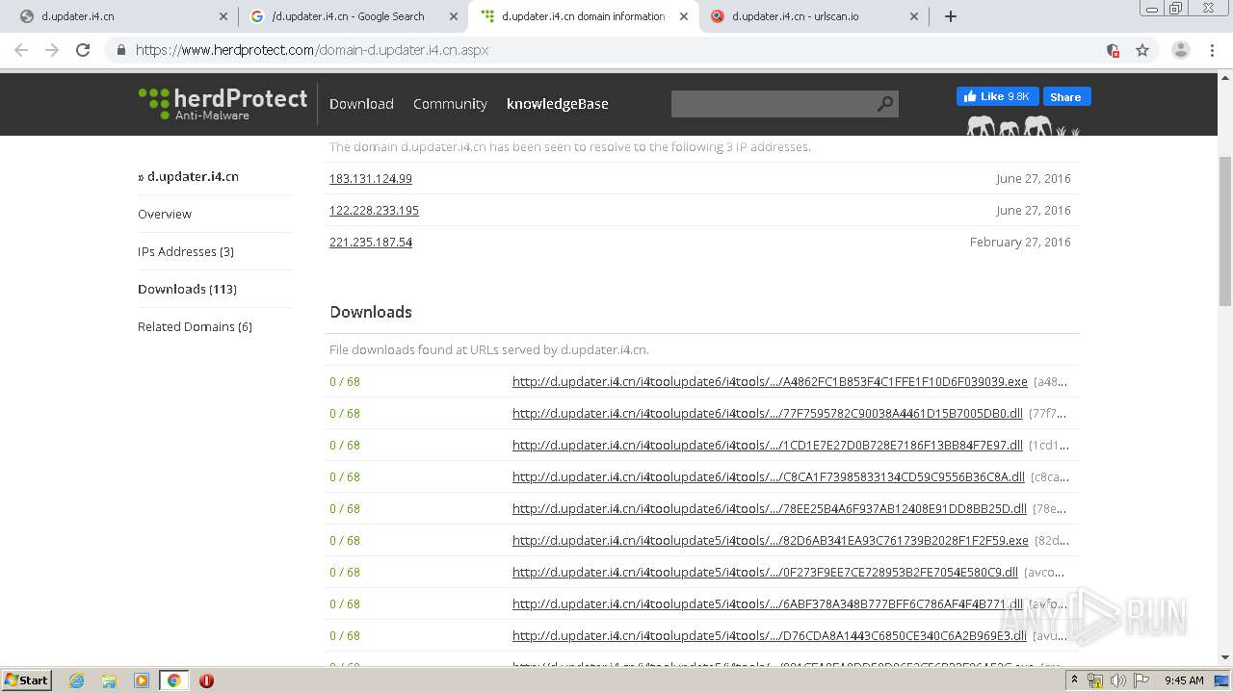Click into the herdProtect search field
1233x693 pixels.
773,104
